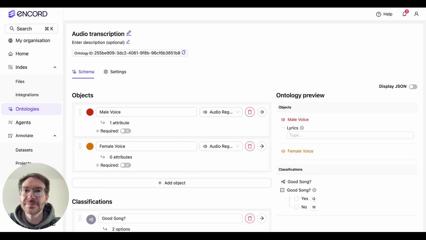This screenshot has width=426, height=240.
Task: Click the notifications bell icon
Action: [404, 14]
